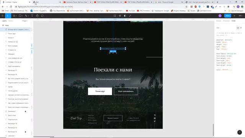Click the Present play icon
The image size is (245, 138).
coord(234,16)
